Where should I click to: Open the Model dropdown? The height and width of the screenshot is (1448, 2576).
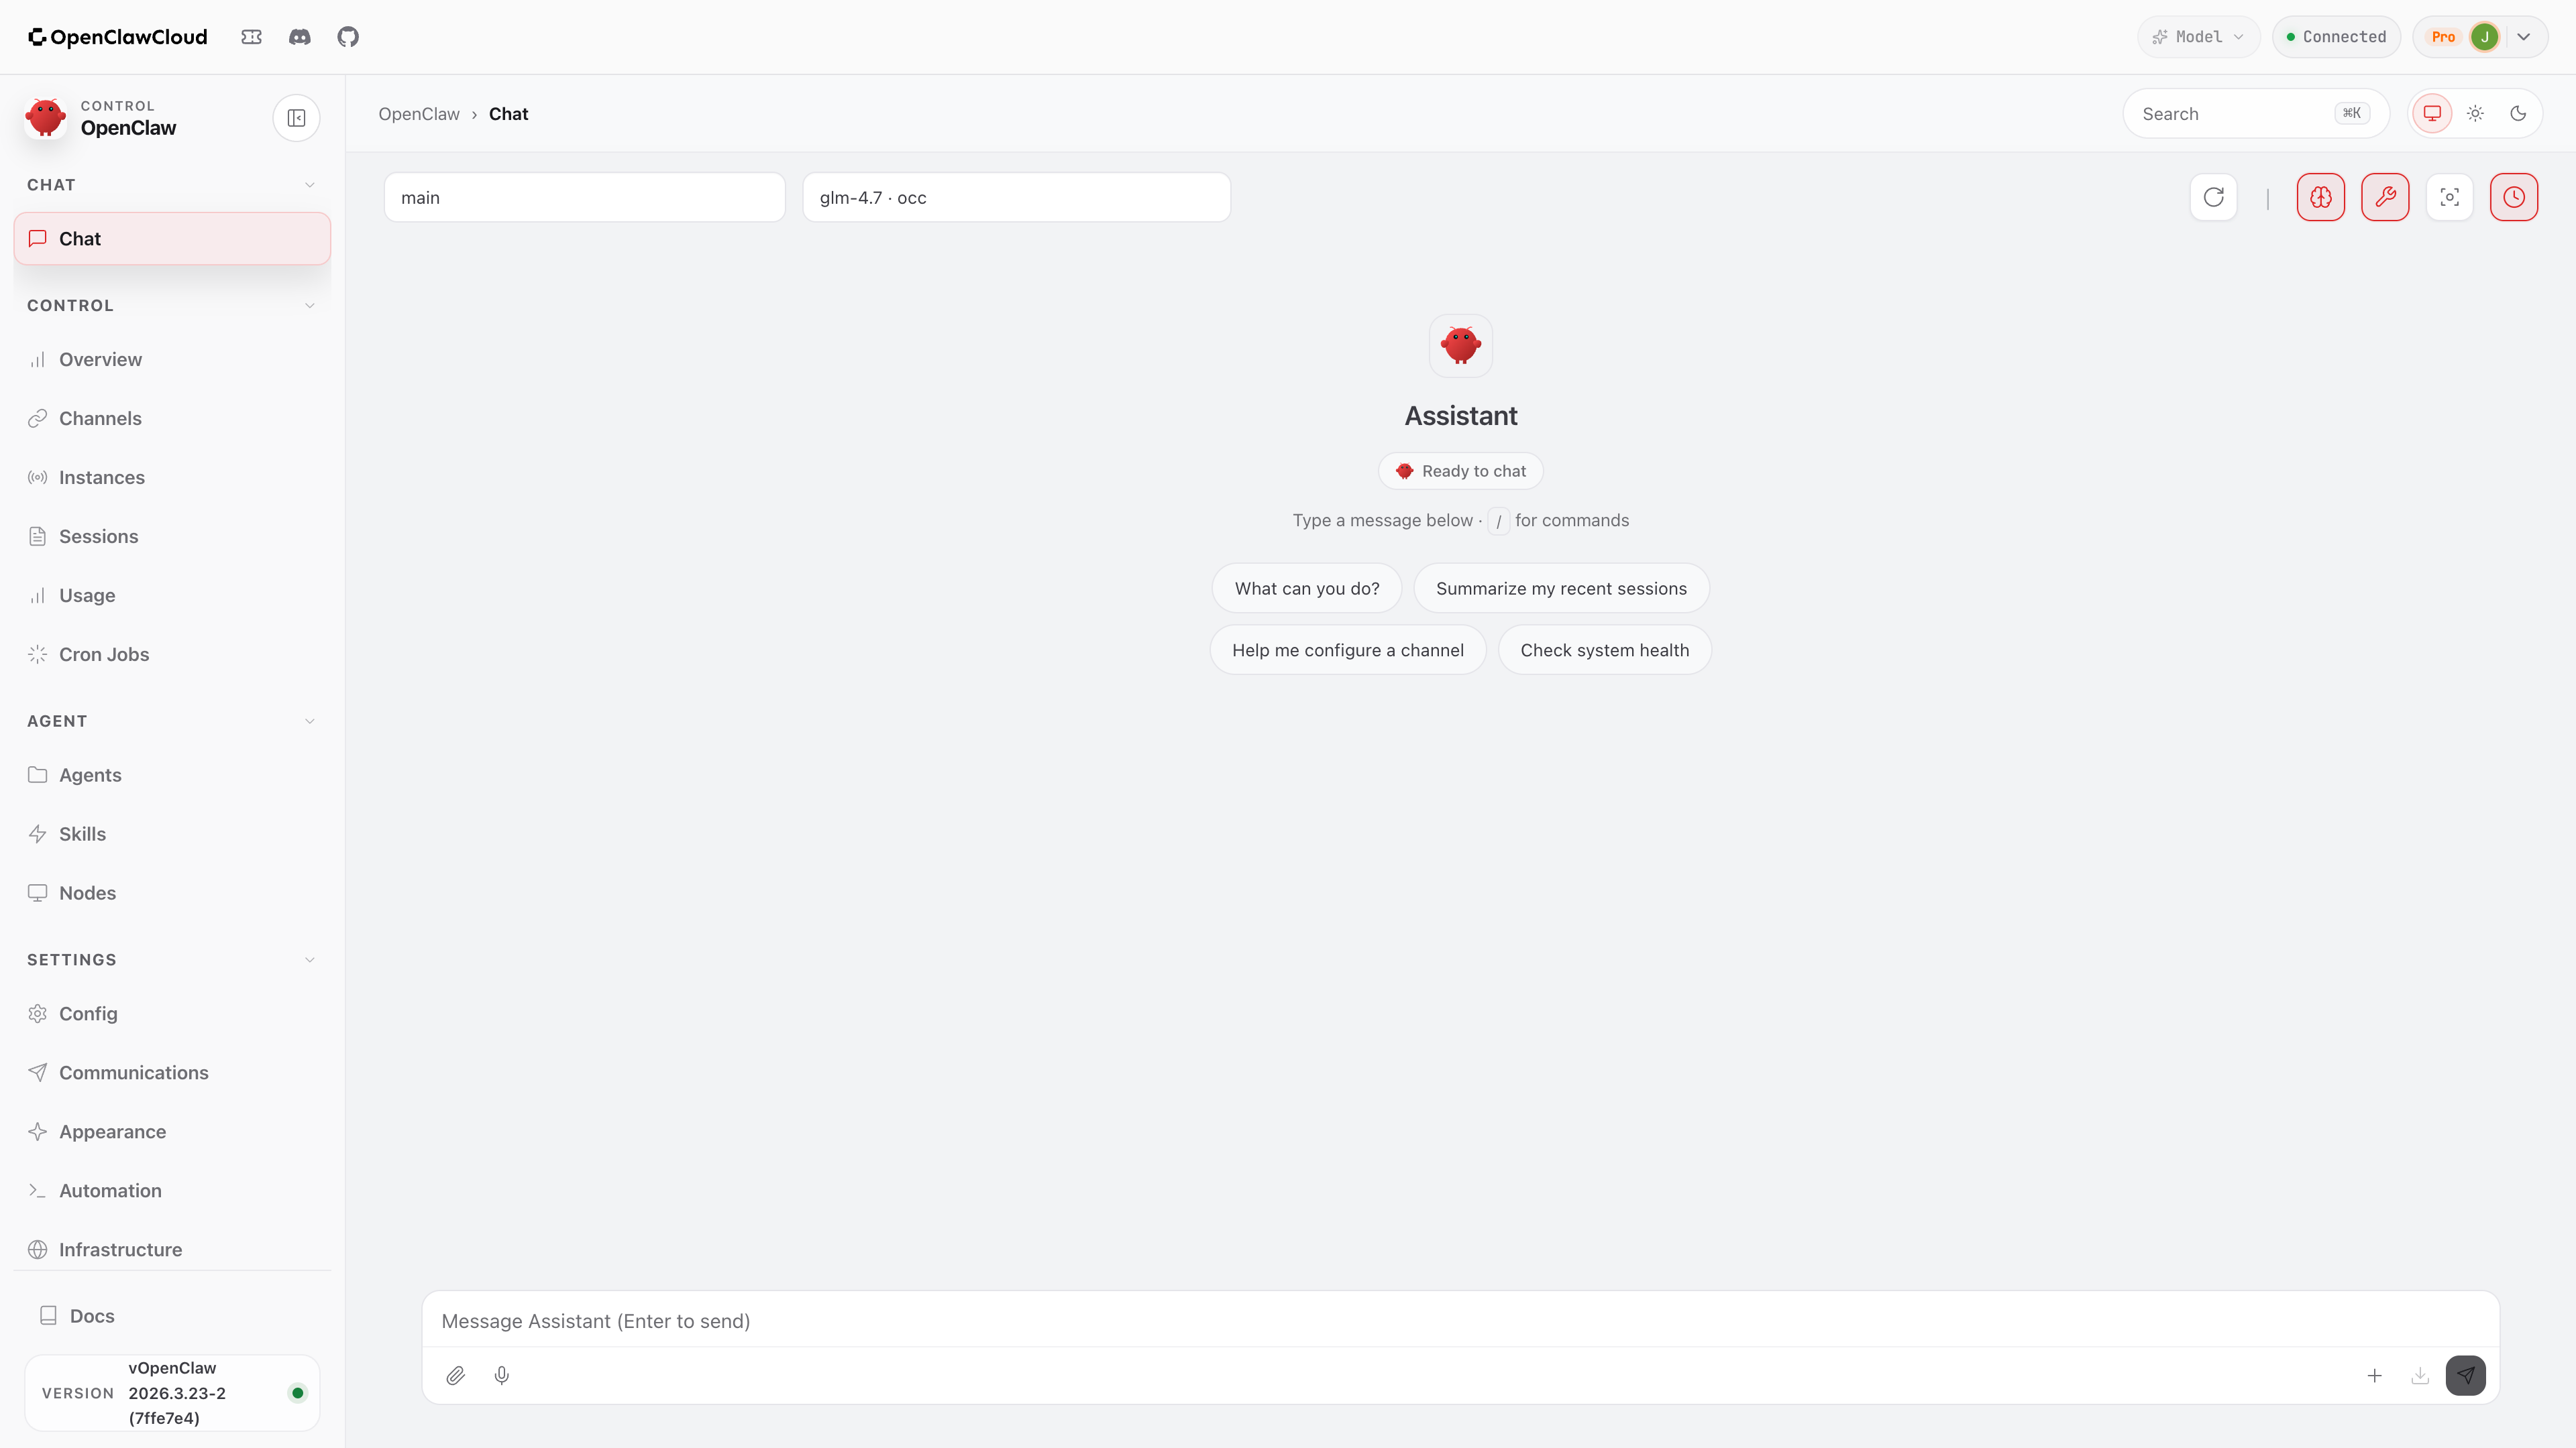(x=2197, y=36)
